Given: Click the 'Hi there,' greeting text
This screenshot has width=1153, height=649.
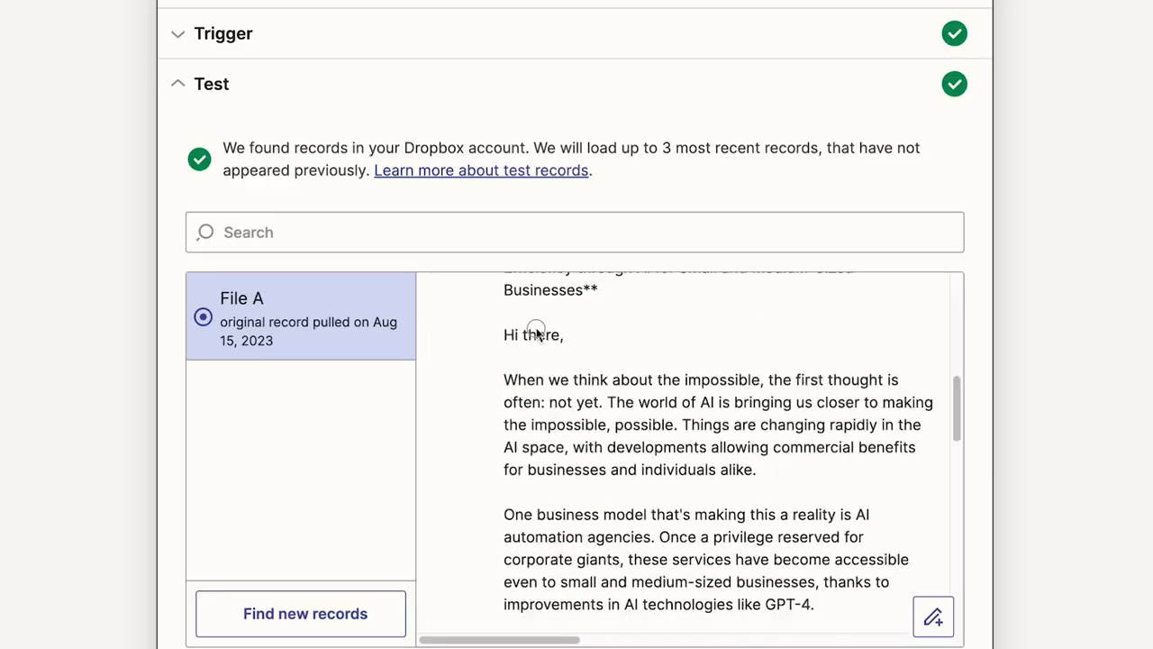Looking at the screenshot, I should point(533,334).
